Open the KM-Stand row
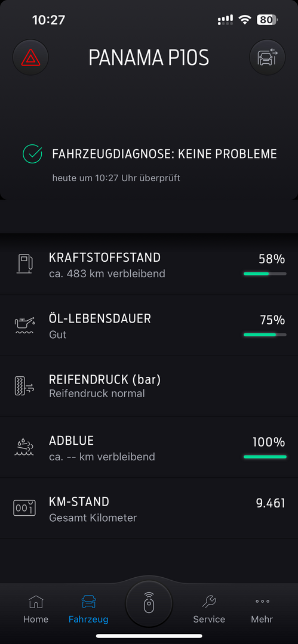Viewport: 298px width, 644px height. [149, 507]
